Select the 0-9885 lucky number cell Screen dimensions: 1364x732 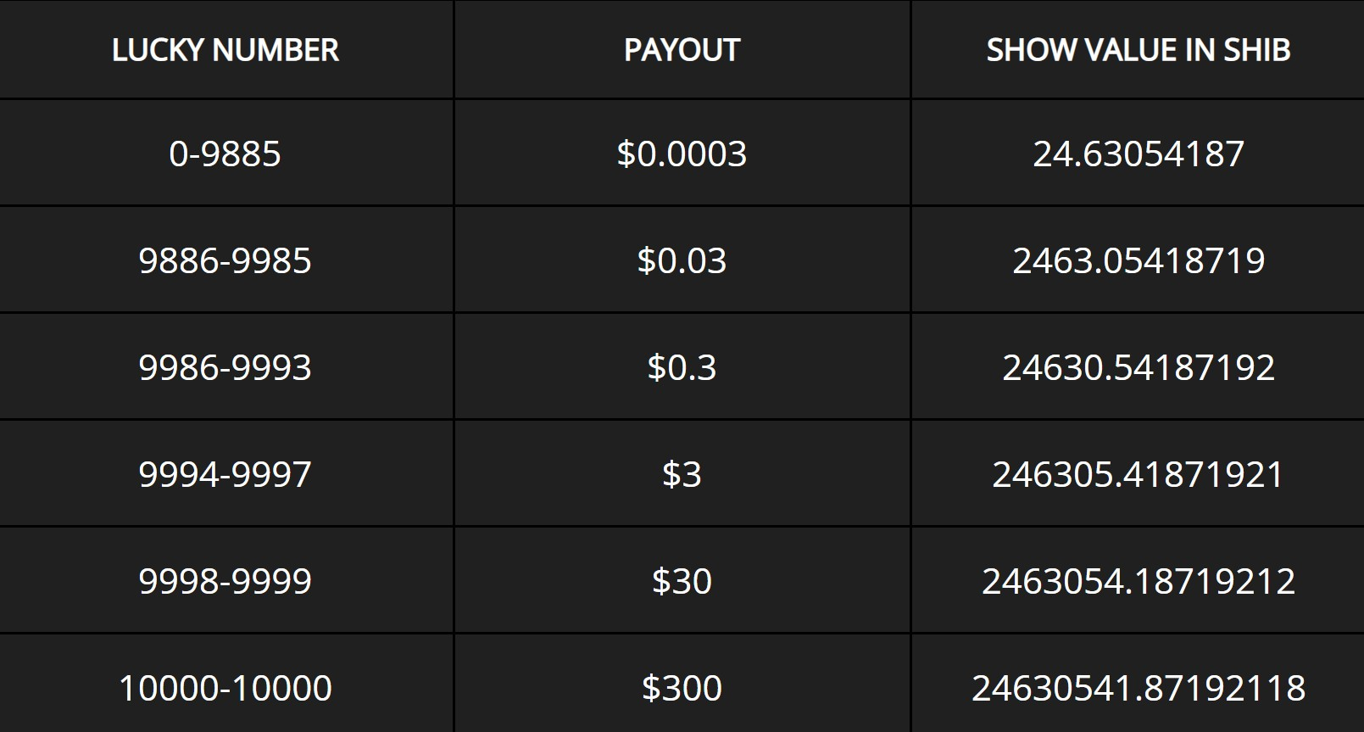(x=225, y=154)
